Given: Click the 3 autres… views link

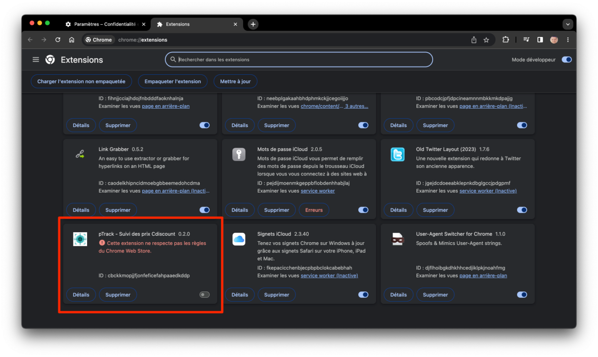Looking at the screenshot, I should 357,106.
